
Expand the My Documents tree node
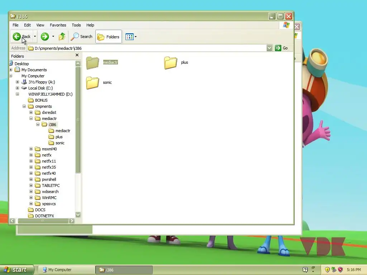coord(11,70)
